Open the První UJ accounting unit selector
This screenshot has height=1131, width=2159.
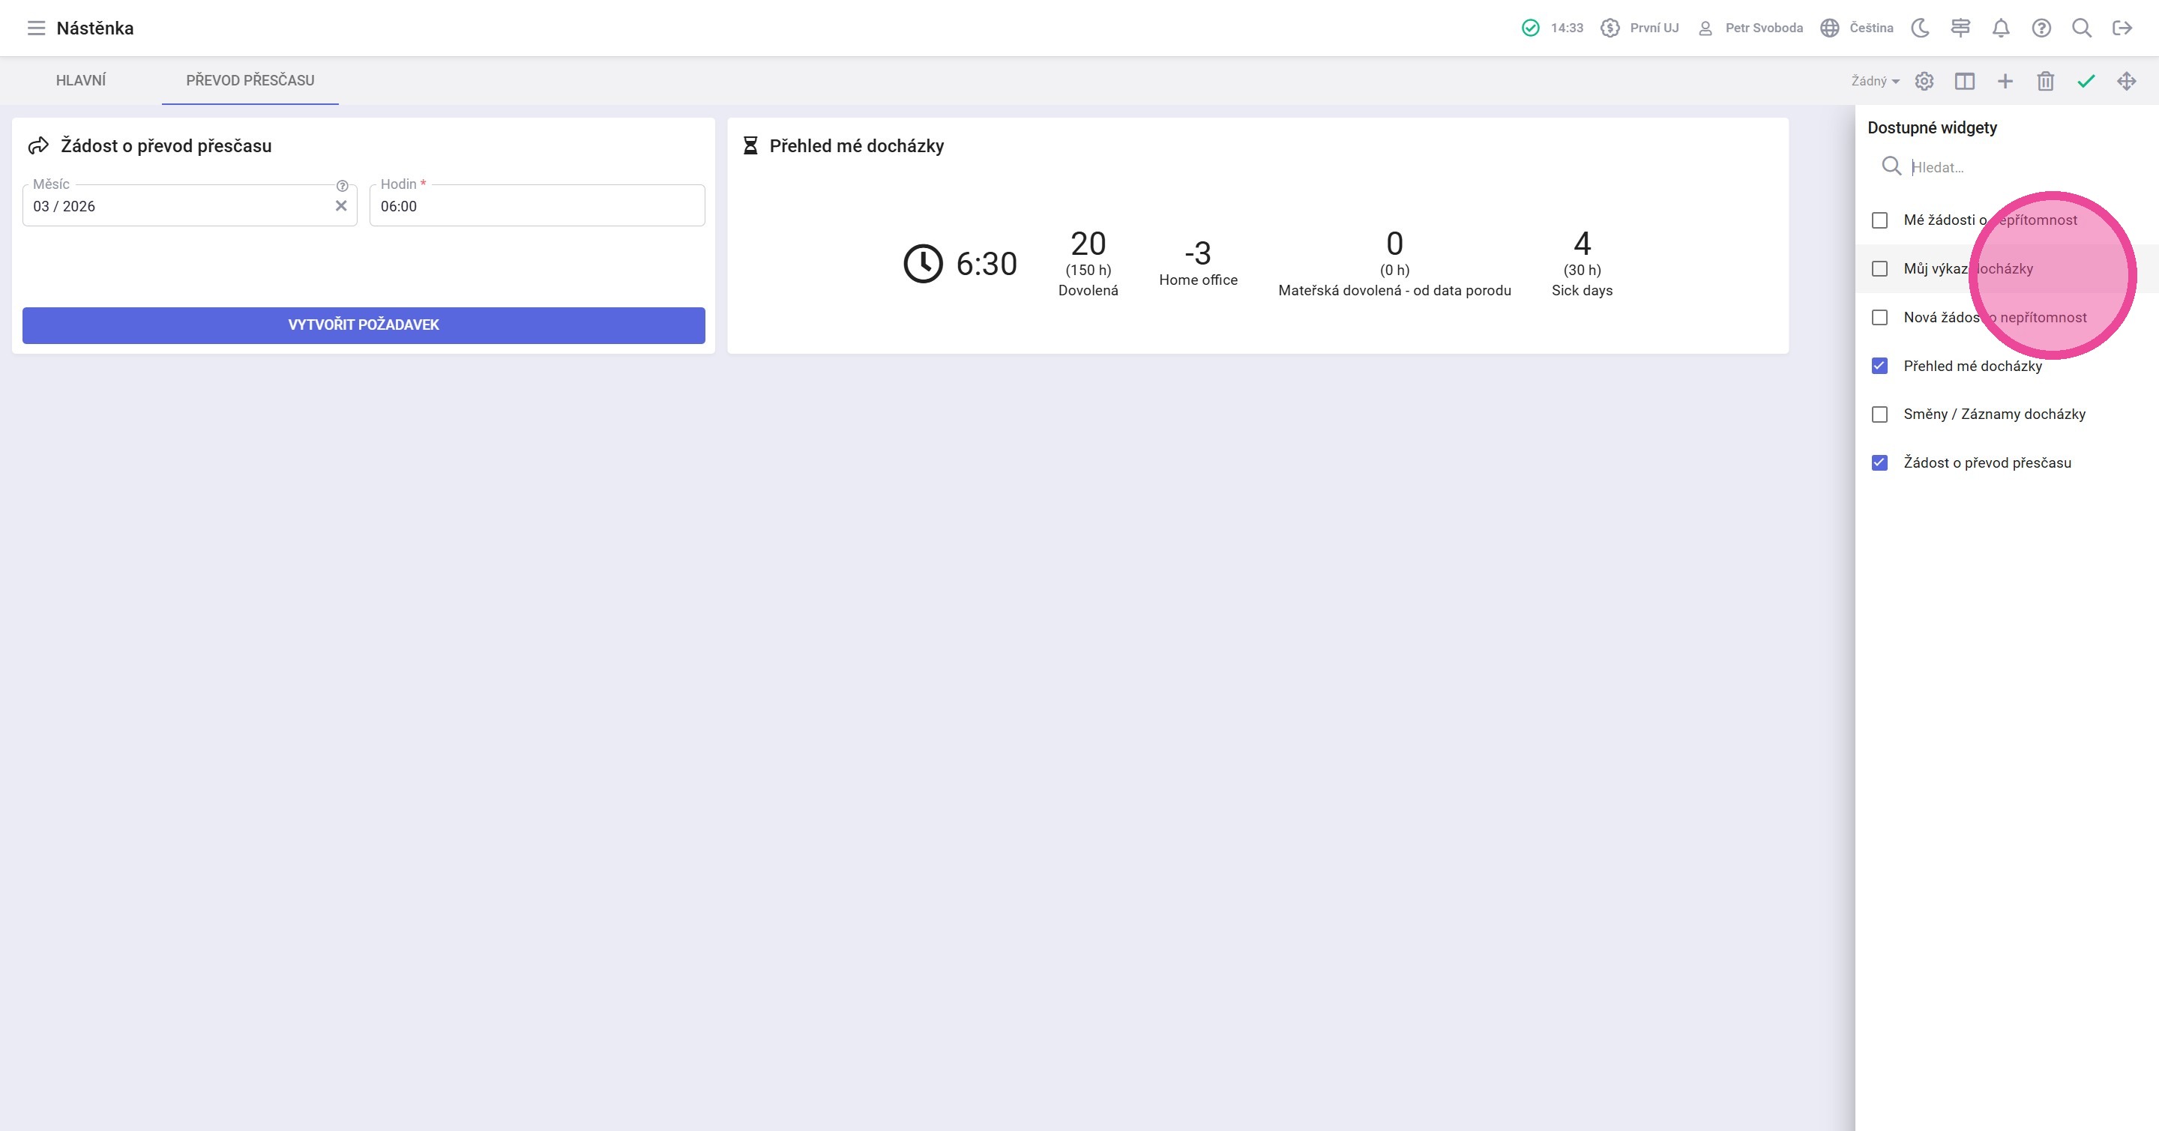(1640, 28)
